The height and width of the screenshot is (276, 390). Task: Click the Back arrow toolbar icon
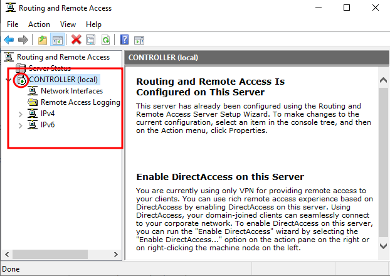9,40
